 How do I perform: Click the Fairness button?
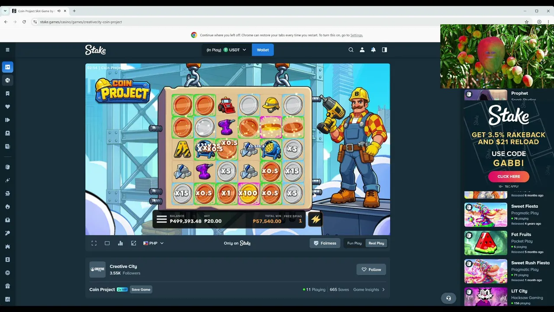click(x=325, y=243)
